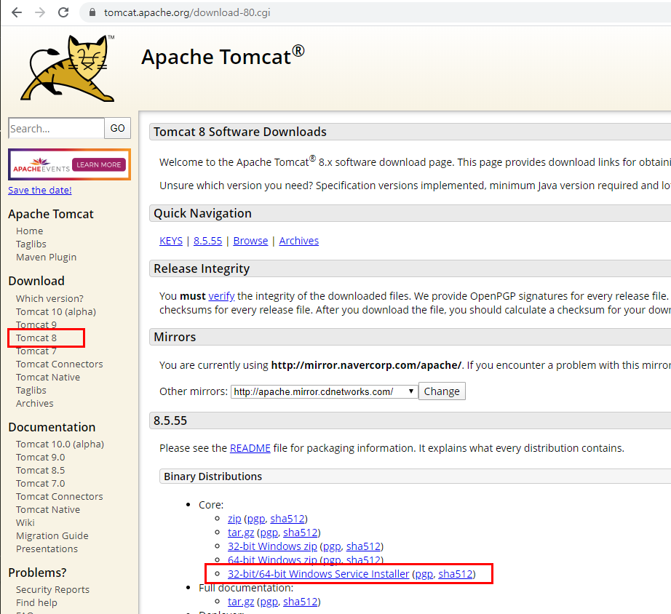
Task: Open sha512 for 32-bit Windows zip
Action: tap(363, 546)
